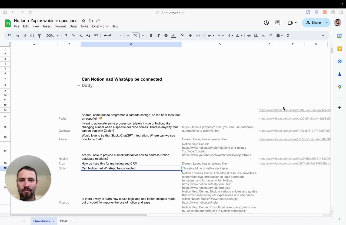
Task: Open the Google Maps side panel icon
Action: (x=340, y=87)
